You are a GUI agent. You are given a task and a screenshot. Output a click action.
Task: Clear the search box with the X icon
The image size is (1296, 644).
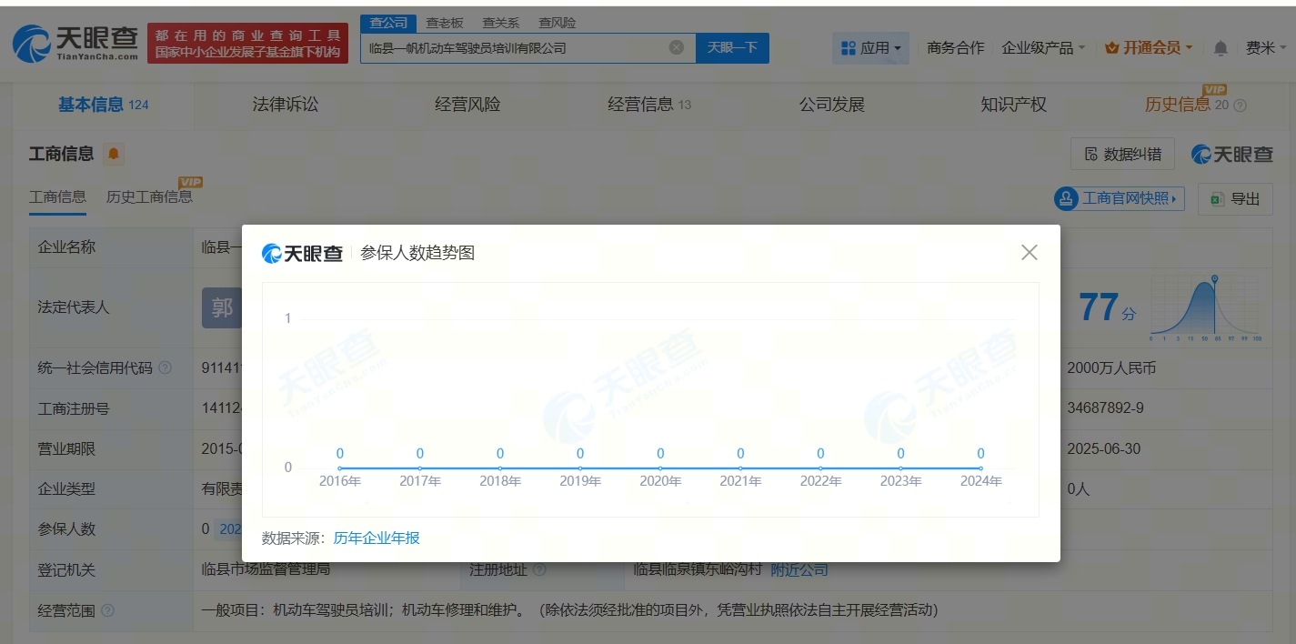click(677, 47)
